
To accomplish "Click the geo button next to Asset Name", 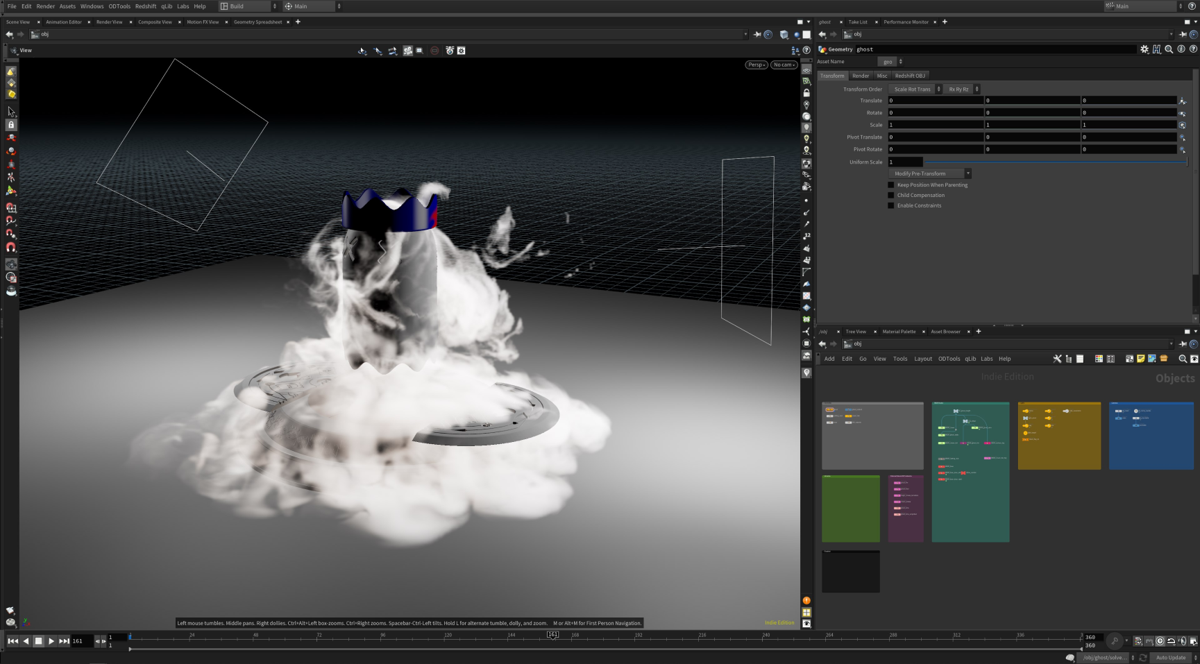I will pos(889,61).
